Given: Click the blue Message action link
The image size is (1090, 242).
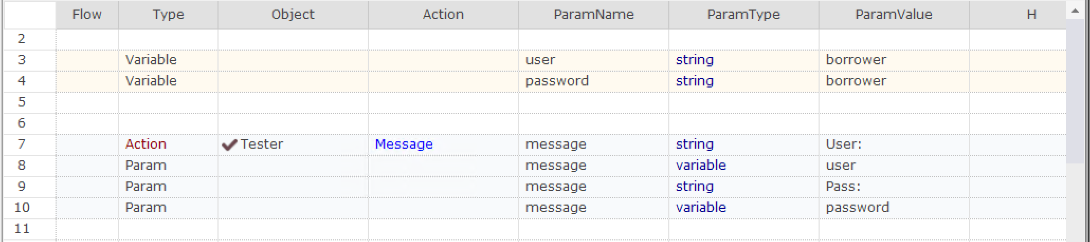Looking at the screenshot, I should pyautogui.click(x=404, y=144).
